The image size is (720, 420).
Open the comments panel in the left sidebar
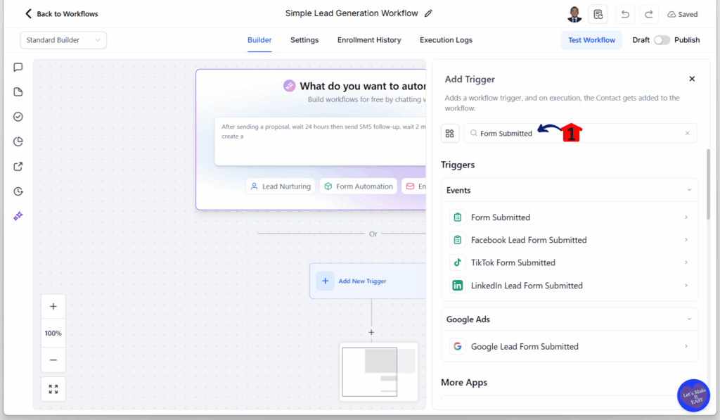tap(18, 67)
